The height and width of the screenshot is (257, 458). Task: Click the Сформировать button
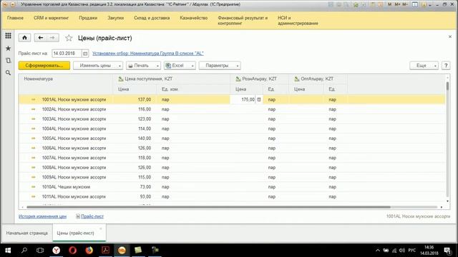pyautogui.click(x=44, y=66)
